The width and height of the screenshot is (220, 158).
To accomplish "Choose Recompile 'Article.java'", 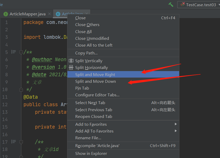I will (123, 146).
